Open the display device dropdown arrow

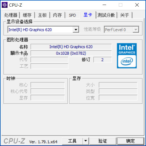[76, 29]
